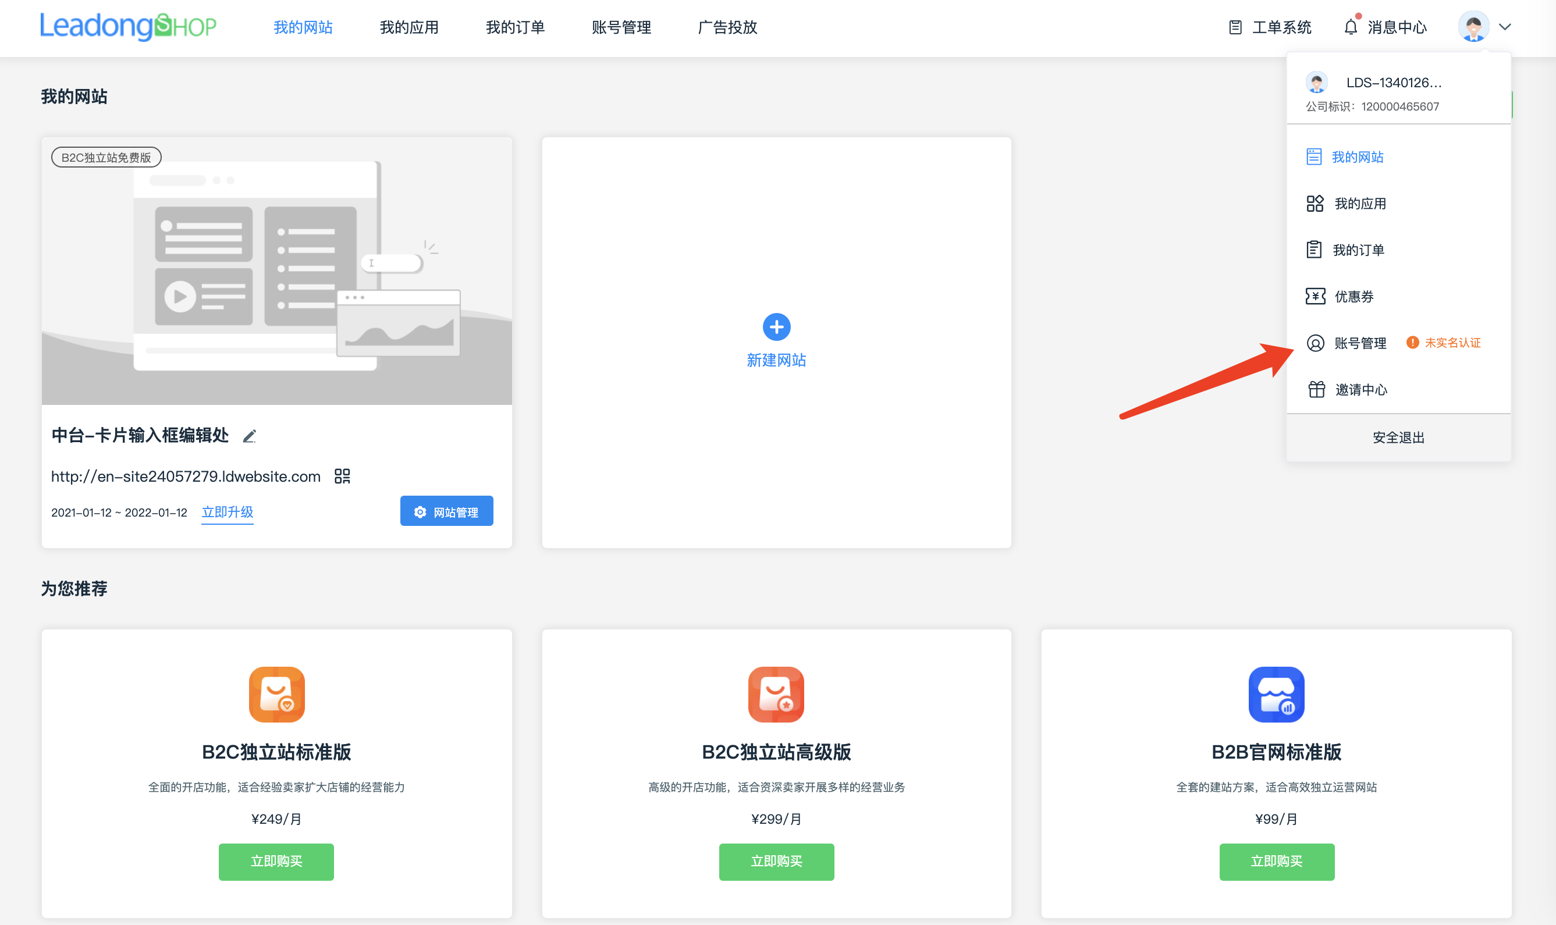1556x925 pixels.
Task: Click the pencil edit icon beside site name
Action: [250, 436]
